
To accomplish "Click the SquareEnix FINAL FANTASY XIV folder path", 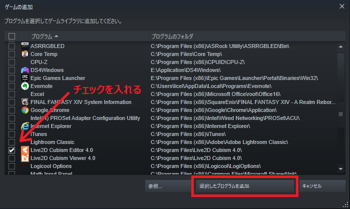I will coord(243,102).
